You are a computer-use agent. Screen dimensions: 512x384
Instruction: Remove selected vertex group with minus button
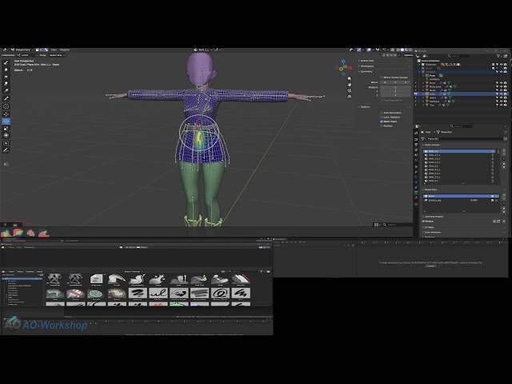[504, 155]
